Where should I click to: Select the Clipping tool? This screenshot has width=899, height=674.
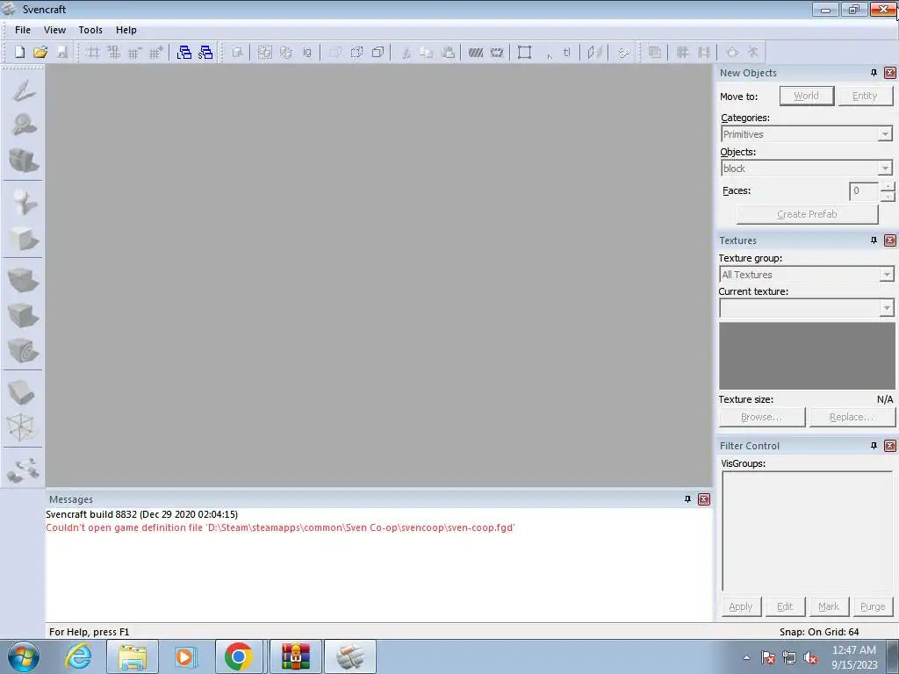click(x=23, y=392)
